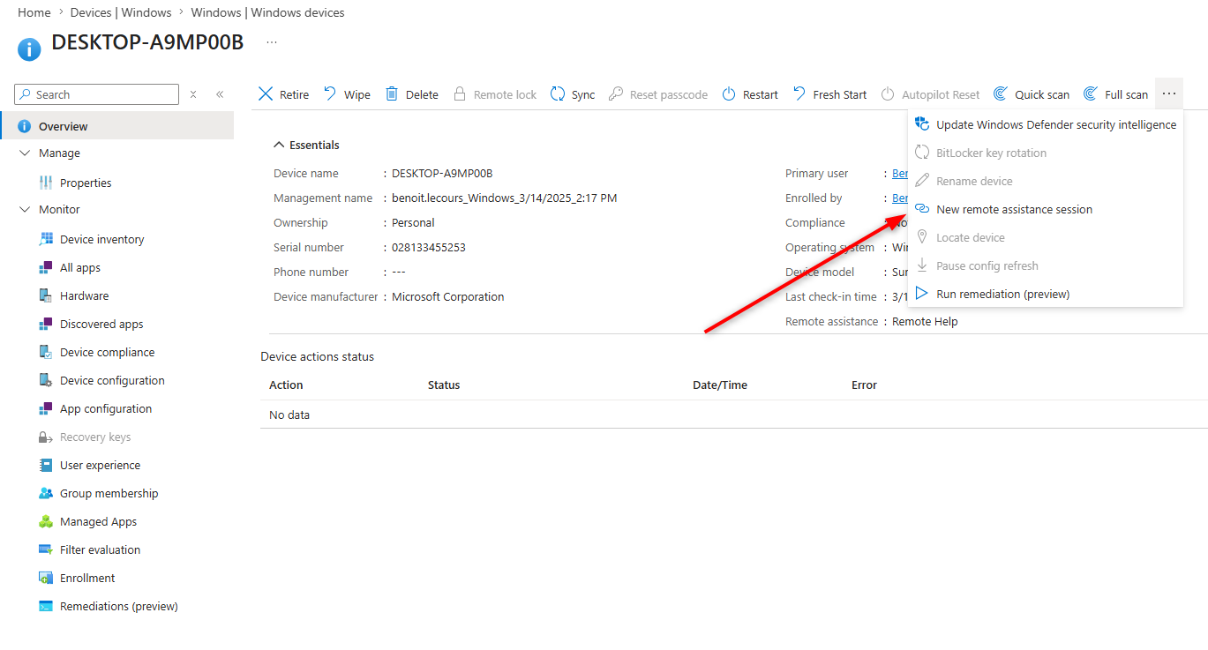Screen dimensions: 1208x650
Task: Click the Discovered apps sidebar icon
Action: tap(46, 324)
